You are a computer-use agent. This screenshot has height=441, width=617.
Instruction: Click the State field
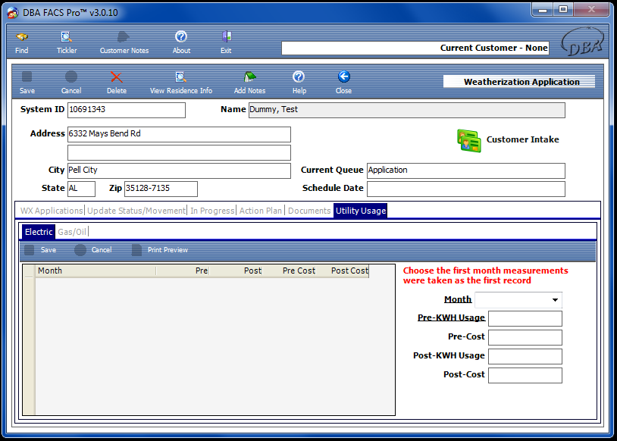point(81,189)
